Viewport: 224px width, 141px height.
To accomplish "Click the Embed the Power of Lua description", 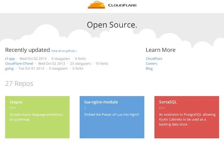I will 112,114.
